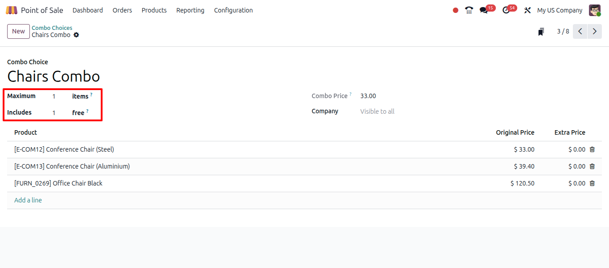The width and height of the screenshot is (609, 268).
Task: Open the user avatar menu
Action: click(x=595, y=10)
